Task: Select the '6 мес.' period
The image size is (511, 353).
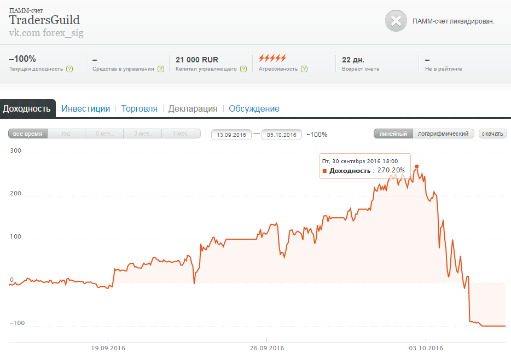Action: click(x=104, y=134)
